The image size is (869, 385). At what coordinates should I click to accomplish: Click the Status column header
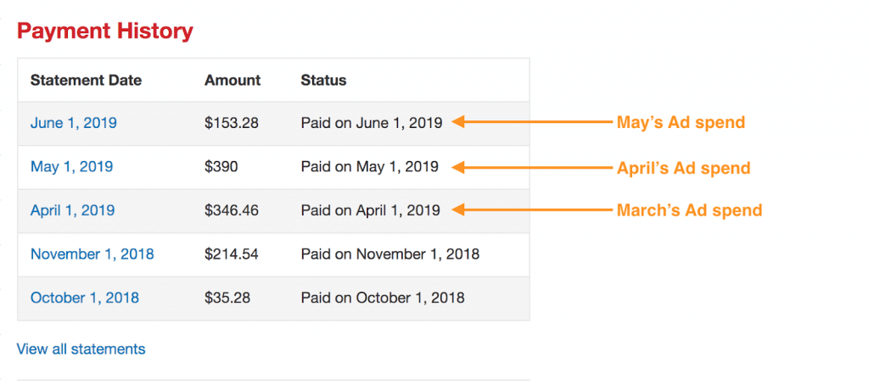click(x=323, y=81)
